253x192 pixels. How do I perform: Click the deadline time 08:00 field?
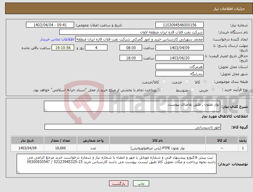pyautogui.click(x=131, y=48)
